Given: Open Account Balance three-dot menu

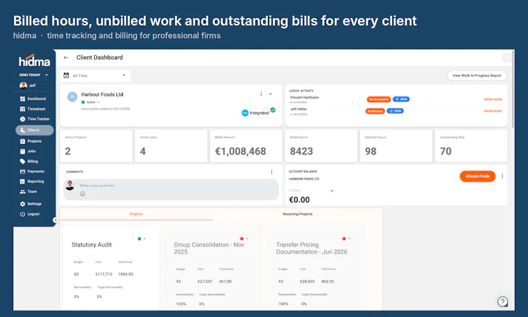Looking at the screenshot, I should pos(502,176).
